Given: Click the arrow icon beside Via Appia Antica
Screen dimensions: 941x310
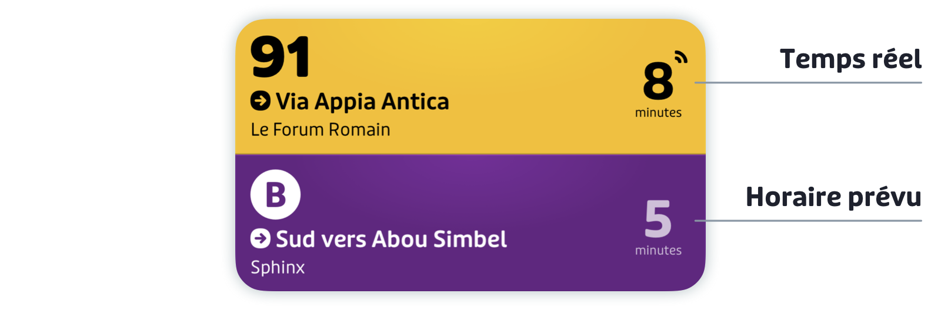Looking at the screenshot, I should click(261, 101).
